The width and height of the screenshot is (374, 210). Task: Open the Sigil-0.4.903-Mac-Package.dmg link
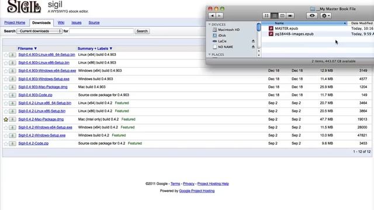(x=43, y=87)
